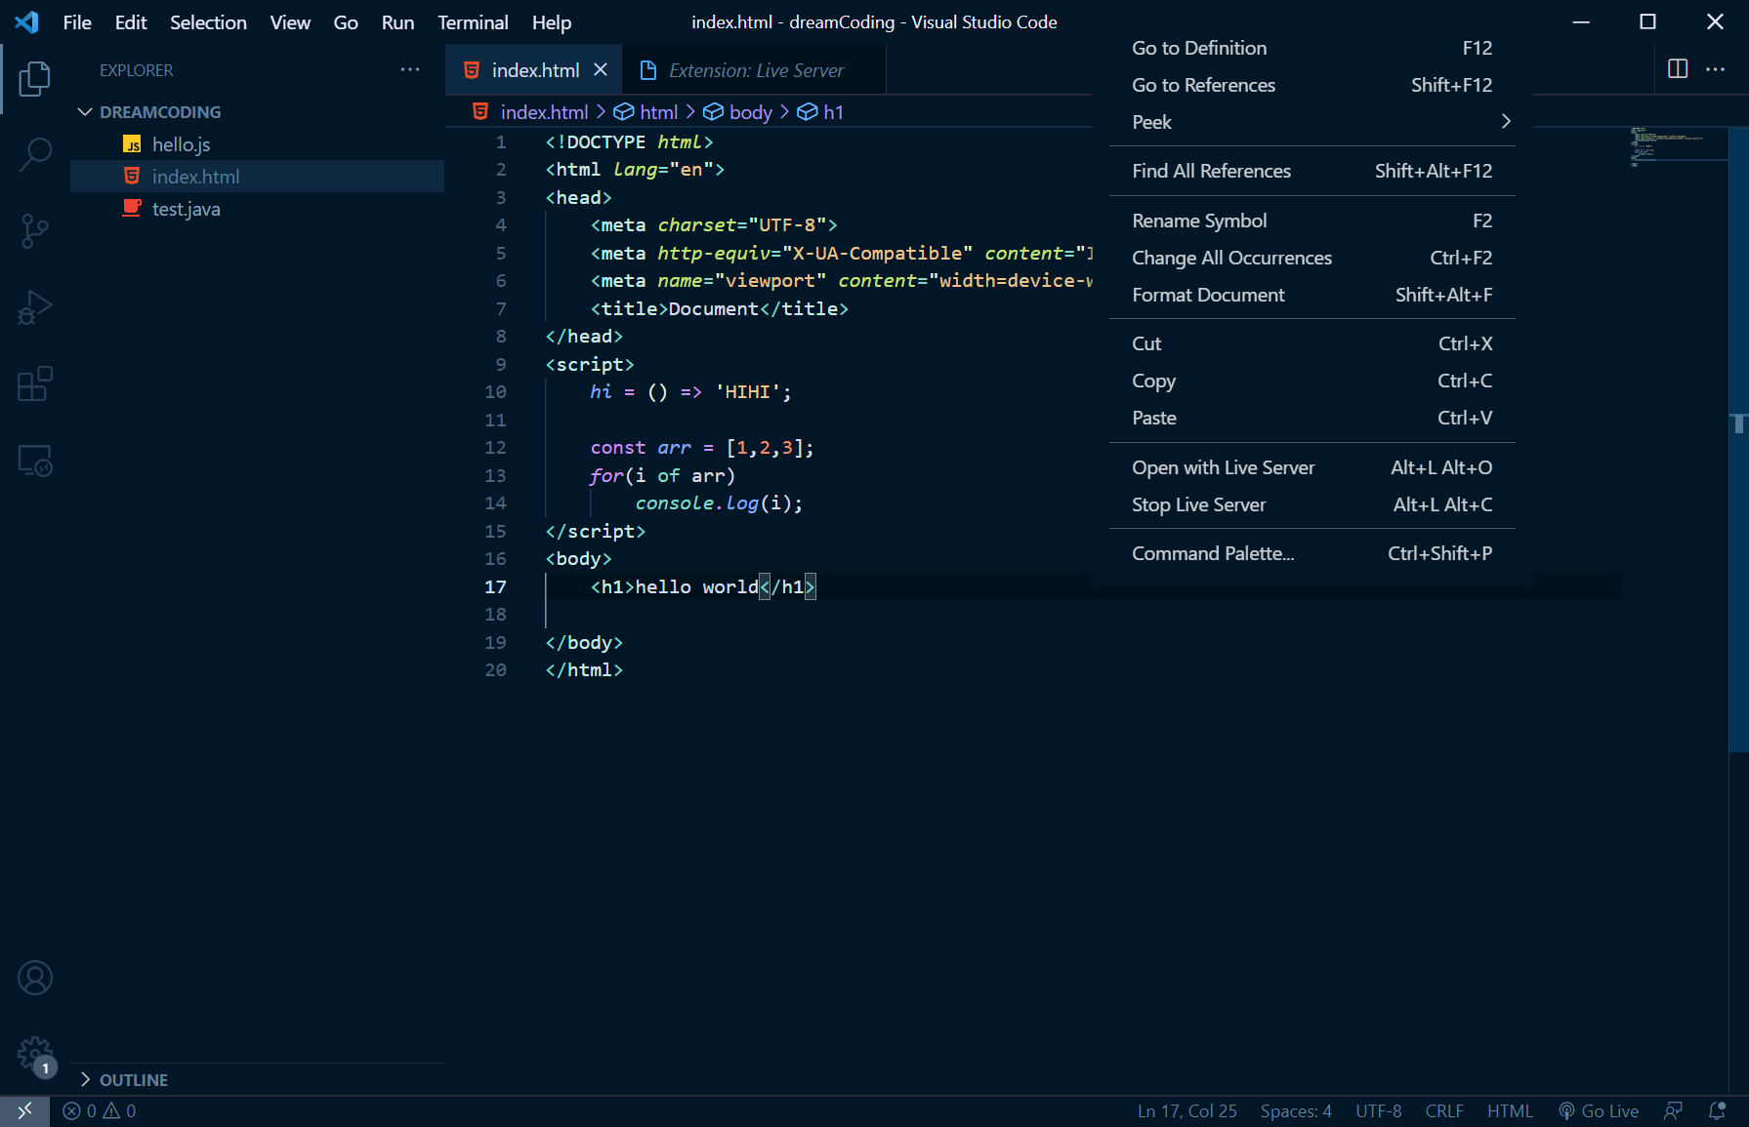Click the h1 breadcrumb symbol
Viewport: 1749px width, 1127px height.
(820, 112)
